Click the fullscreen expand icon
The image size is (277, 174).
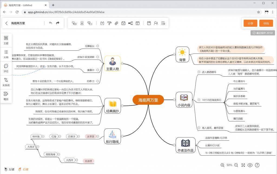(243, 165)
